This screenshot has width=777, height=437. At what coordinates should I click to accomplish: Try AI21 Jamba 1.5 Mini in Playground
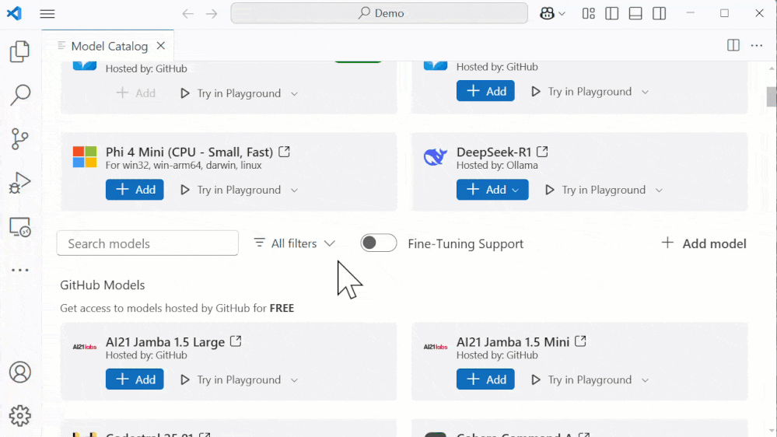[582, 379]
